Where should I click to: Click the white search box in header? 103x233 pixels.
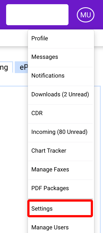coord(37,15)
